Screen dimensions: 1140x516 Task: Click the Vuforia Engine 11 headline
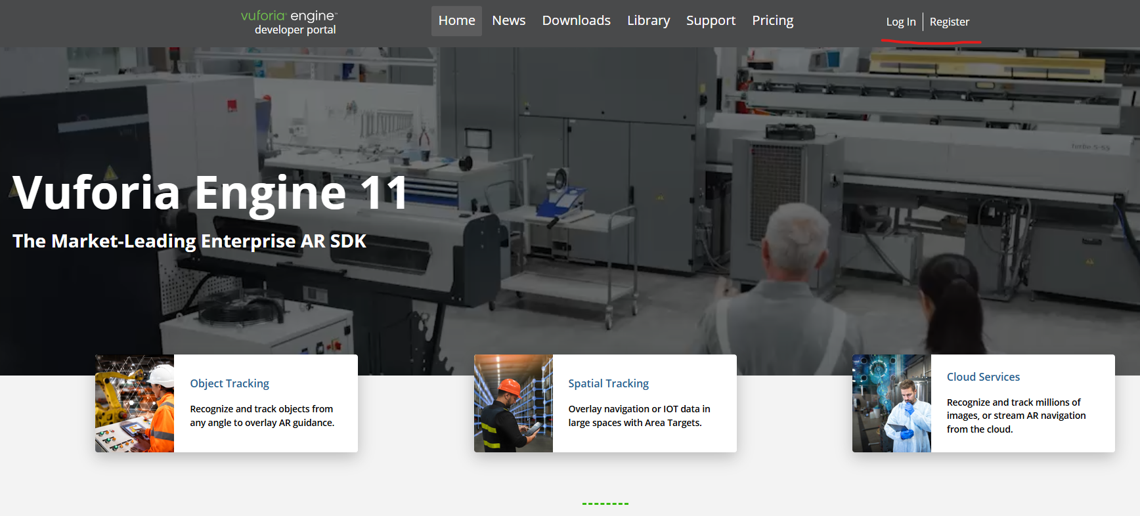[x=210, y=193]
